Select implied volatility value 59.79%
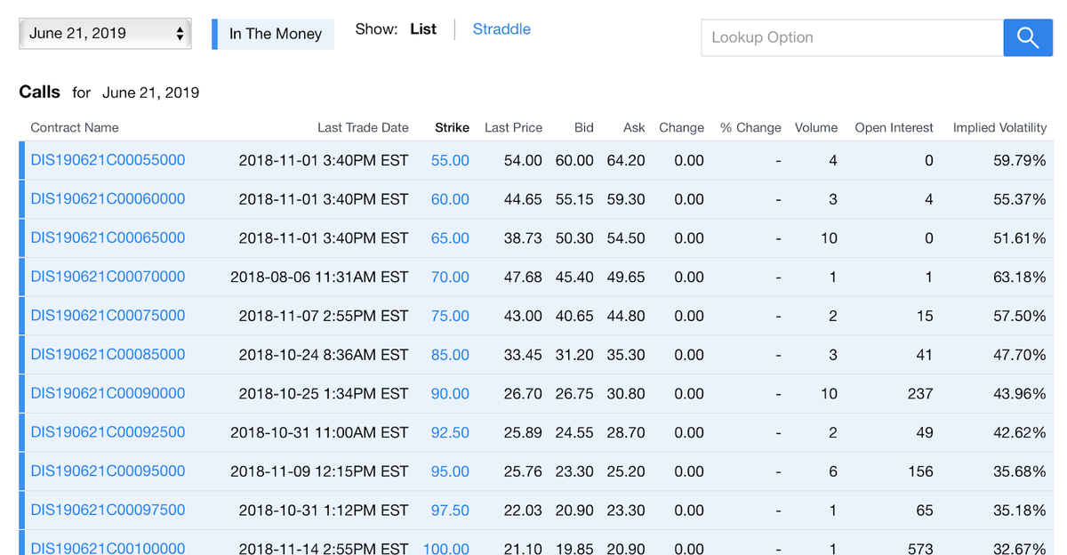 (x=1019, y=161)
